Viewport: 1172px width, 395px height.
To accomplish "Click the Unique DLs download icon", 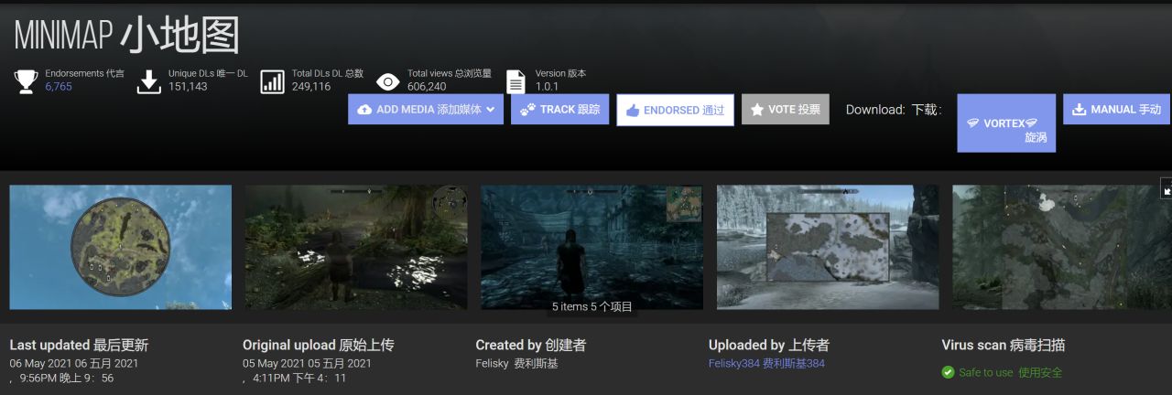I will click(x=148, y=81).
